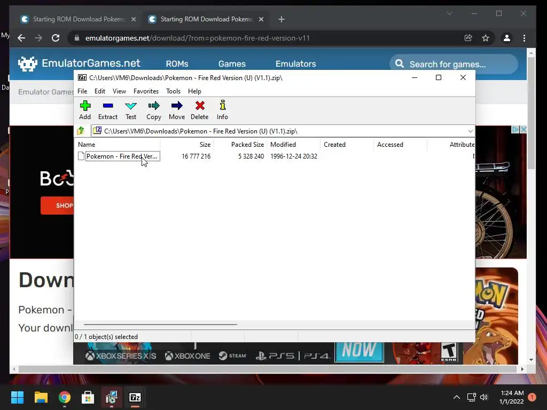Screen dimensions: 547x410
Task: Extract the archive with the Extract button
Action: (108, 110)
